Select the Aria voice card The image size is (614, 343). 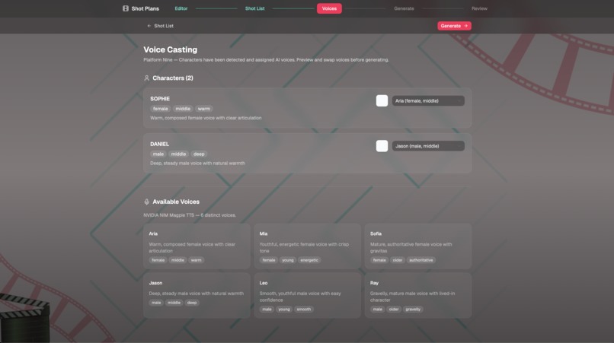click(x=197, y=246)
